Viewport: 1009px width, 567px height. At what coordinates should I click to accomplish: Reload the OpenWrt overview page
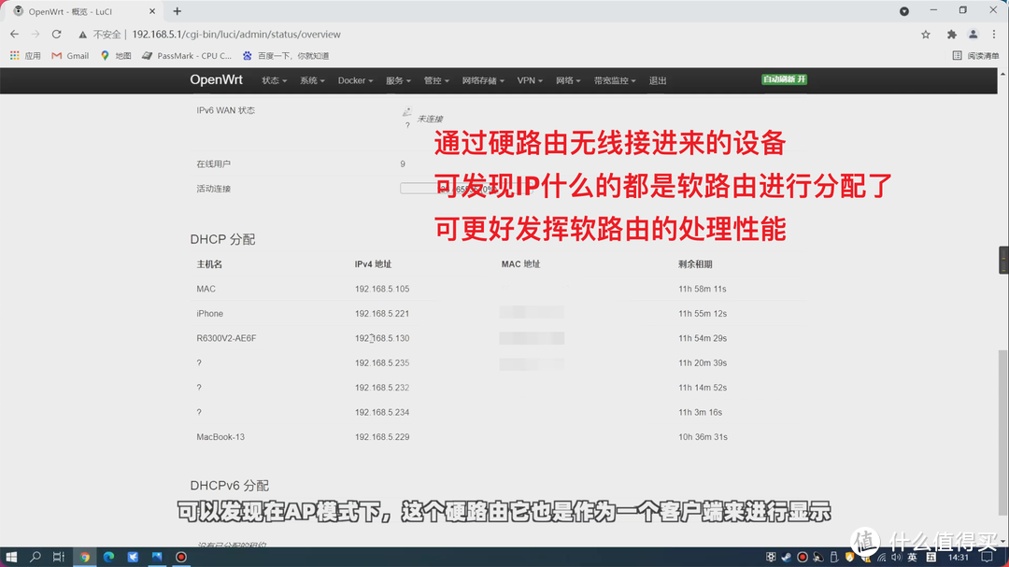click(57, 35)
